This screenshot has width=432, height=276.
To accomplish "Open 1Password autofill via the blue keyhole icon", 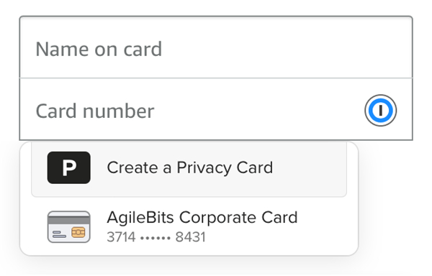I will 380,111.
